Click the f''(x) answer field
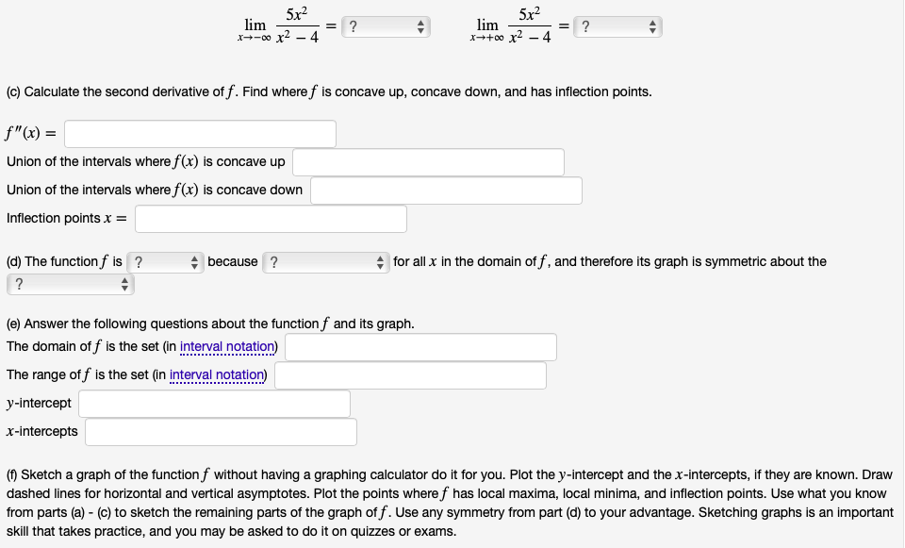This screenshot has width=905, height=548. (x=198, y=133)
